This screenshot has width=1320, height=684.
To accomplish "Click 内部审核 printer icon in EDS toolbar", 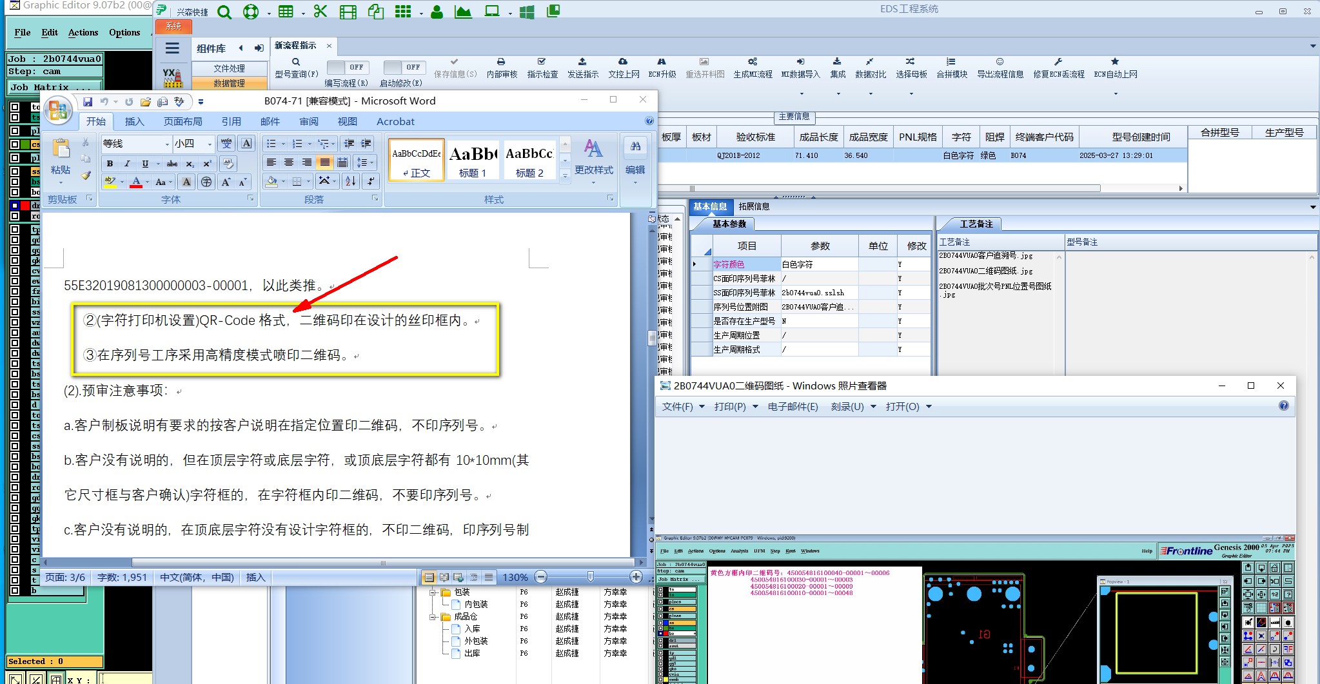I will coord(501,62).
